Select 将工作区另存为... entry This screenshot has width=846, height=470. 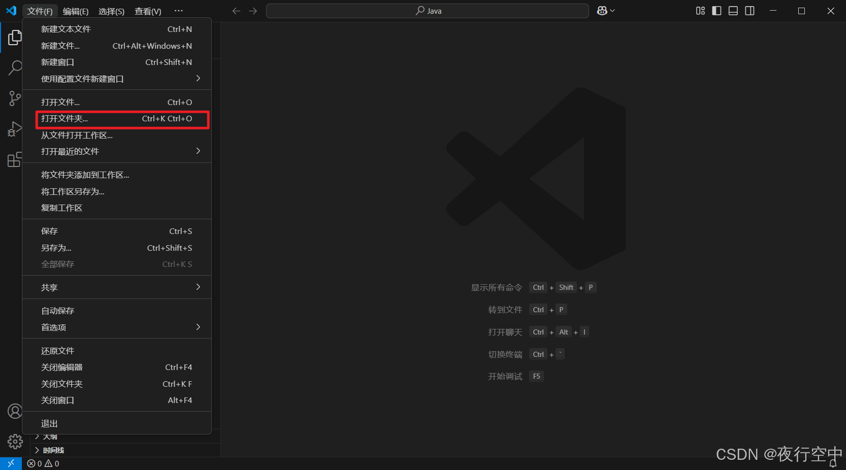pyautogui.click(x=117, y=192)
